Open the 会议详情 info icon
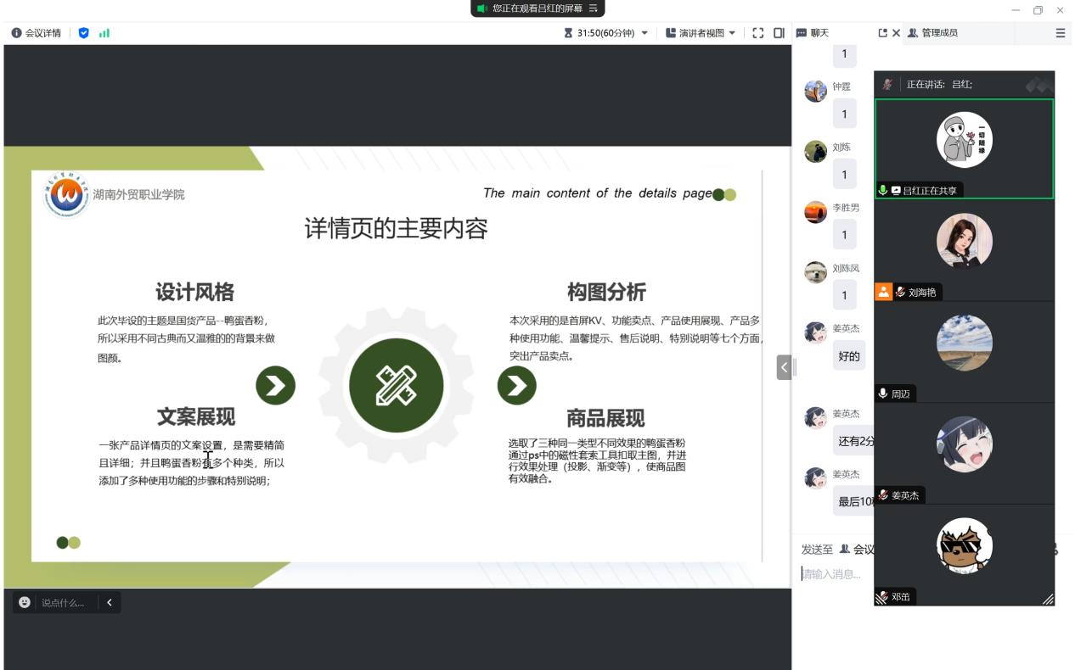The image size is (1075, 670). point(16,33)
